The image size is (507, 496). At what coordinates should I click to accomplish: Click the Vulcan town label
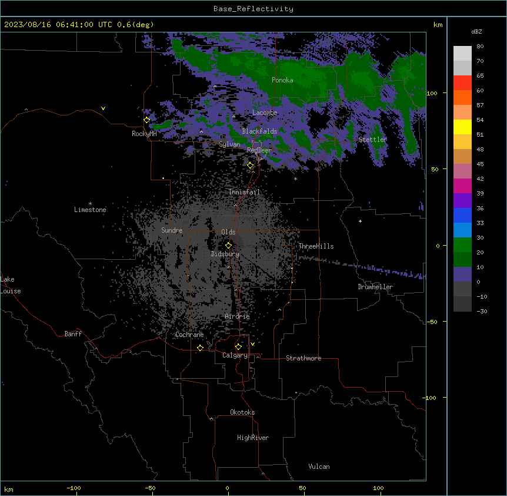[319, 467]
